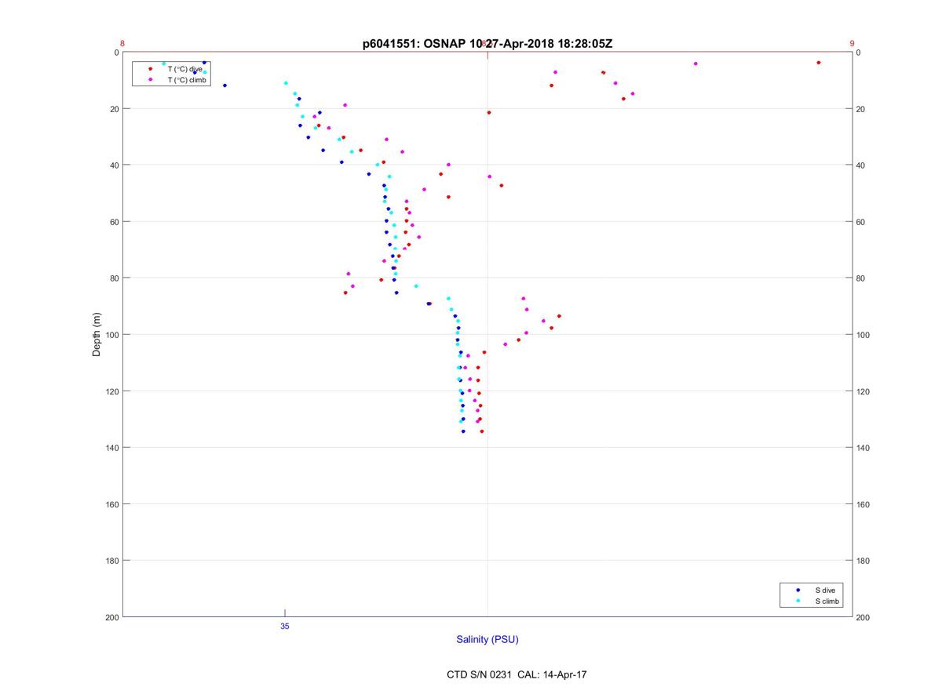Screen dimensions: 942x694
Task: Click the 'CTD S/N 0231 CAL: 14-Apr-17' footer text
Action: (517, 674)
